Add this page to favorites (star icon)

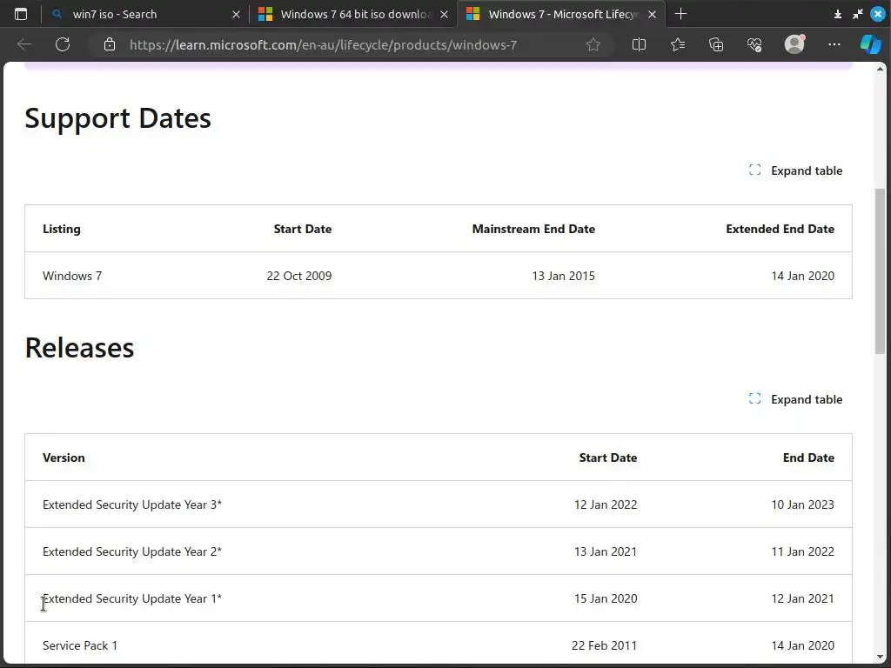point(593,44)
